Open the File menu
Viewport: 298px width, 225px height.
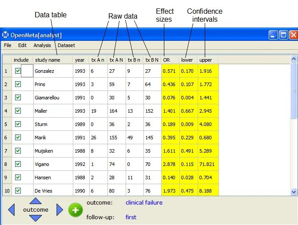(8, 45)
